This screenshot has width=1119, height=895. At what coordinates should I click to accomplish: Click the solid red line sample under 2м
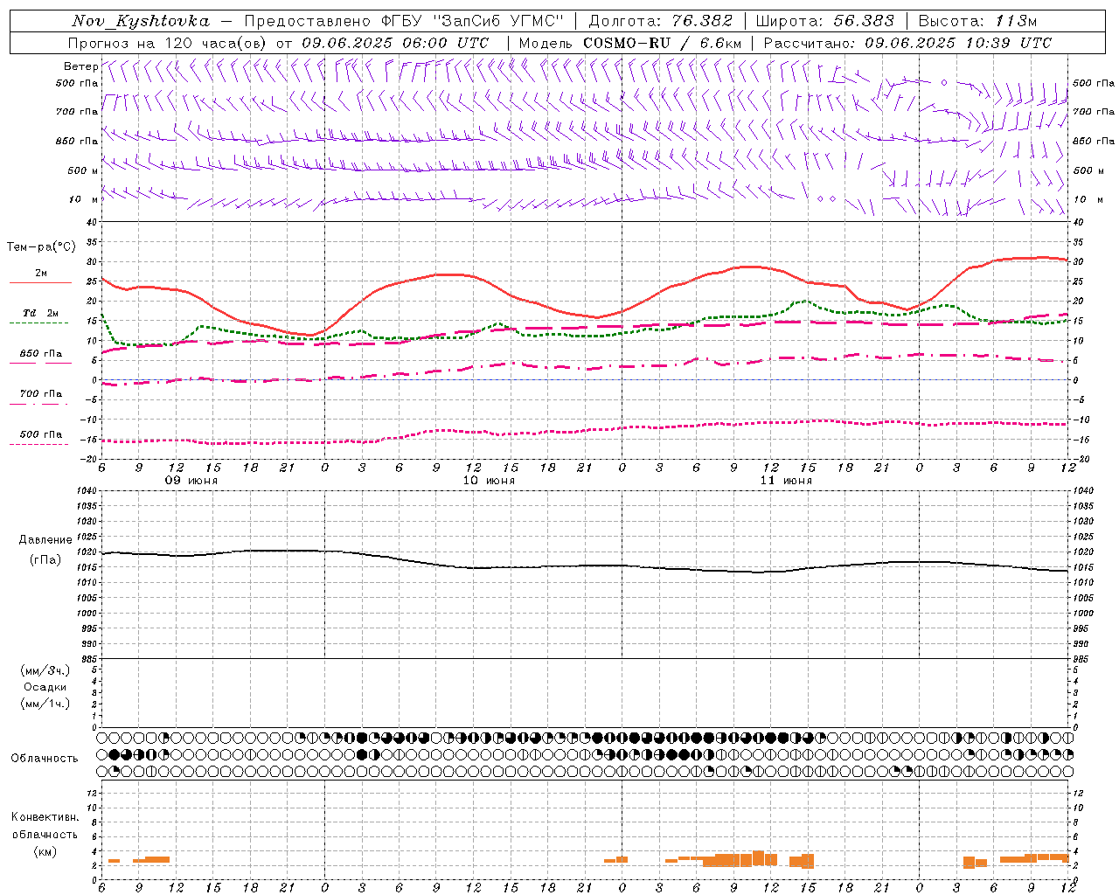(x=40, y=283)
